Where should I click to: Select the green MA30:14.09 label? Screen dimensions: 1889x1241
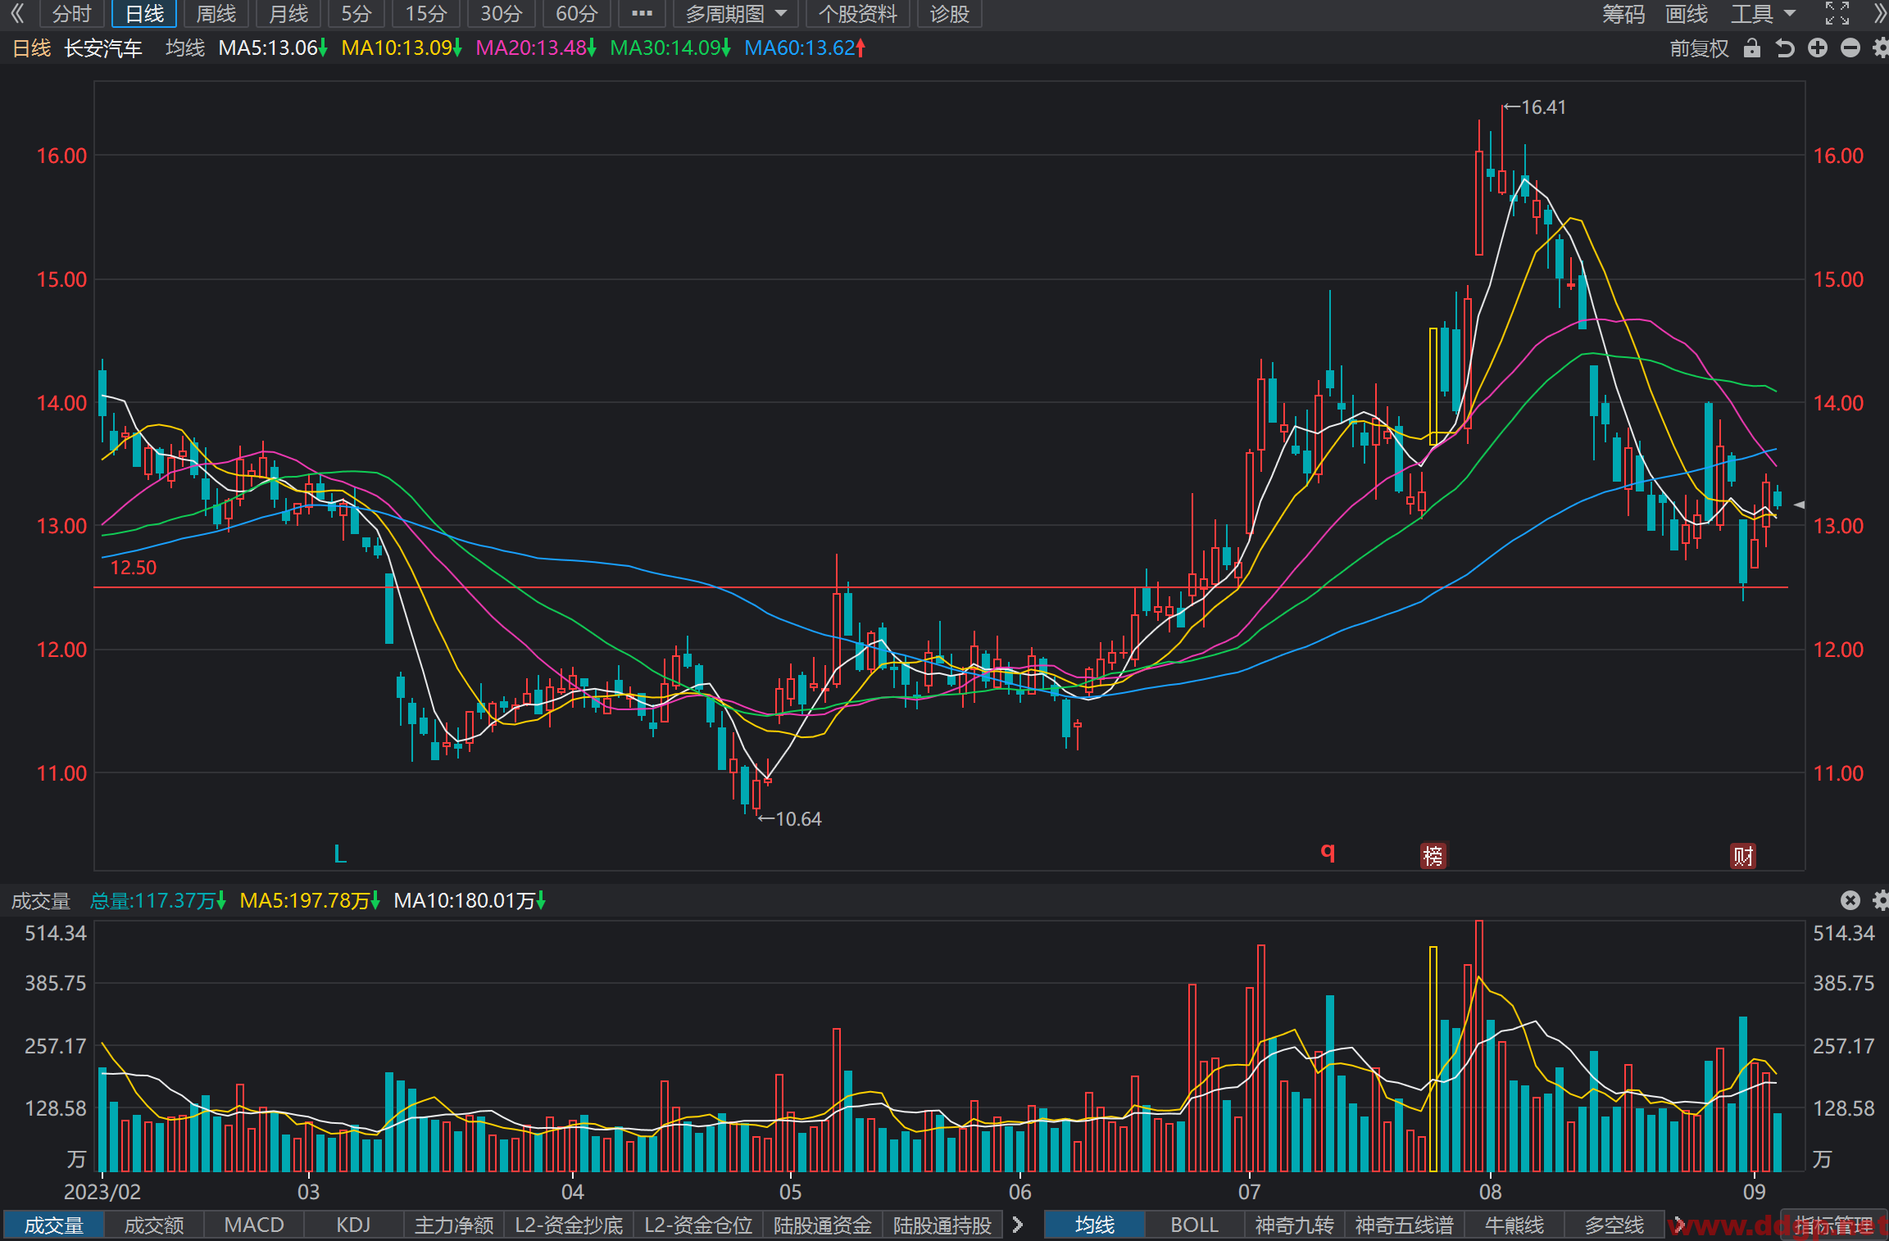point(670,48)
